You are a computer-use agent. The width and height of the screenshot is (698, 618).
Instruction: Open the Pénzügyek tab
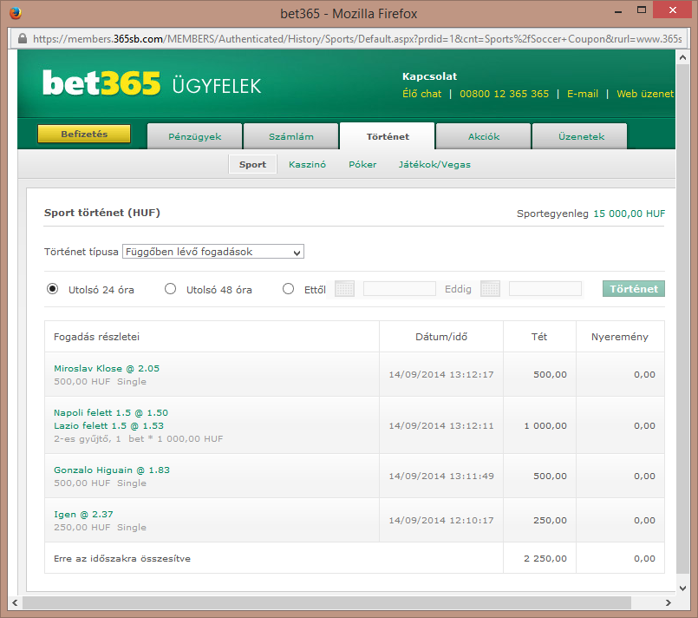(194, 137)
